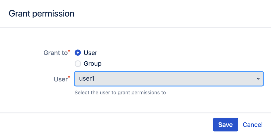Click red asterisk beside User dropdown label

(x=69, y=77)
